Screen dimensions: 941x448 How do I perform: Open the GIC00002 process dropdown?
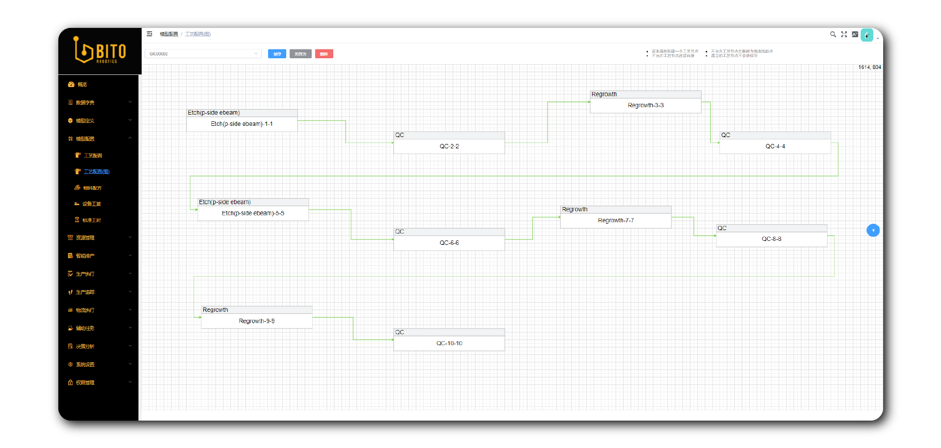(x=203, y=54)
